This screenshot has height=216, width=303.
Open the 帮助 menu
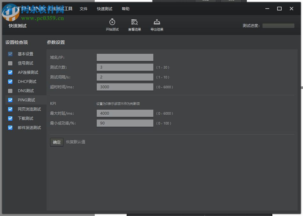pyautogui.click(x=125, y=9)
